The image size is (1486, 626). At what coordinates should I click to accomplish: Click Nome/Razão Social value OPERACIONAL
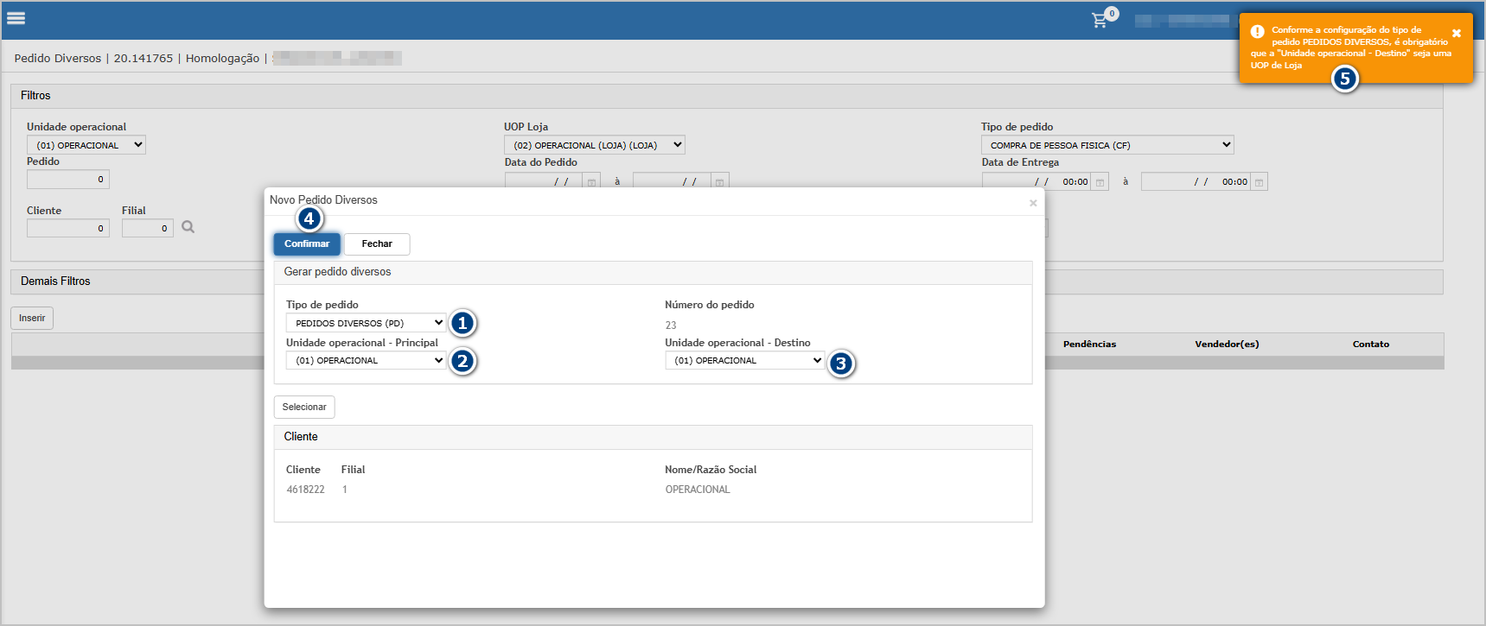click(x=698, y=490)
